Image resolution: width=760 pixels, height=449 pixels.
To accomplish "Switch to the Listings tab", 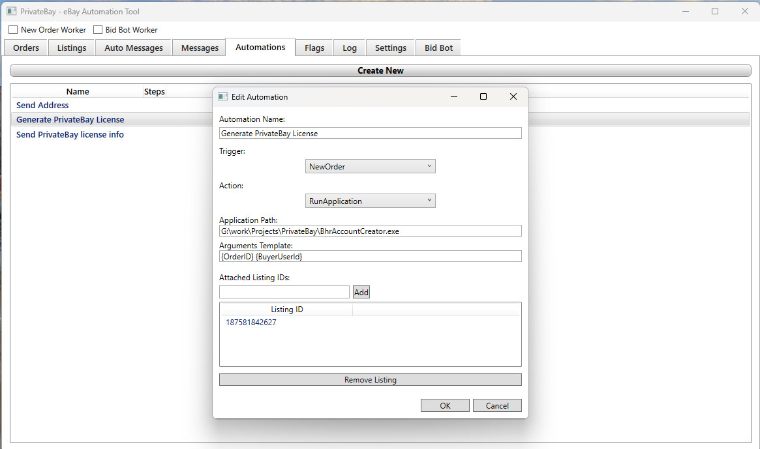I will pos(71,47).
